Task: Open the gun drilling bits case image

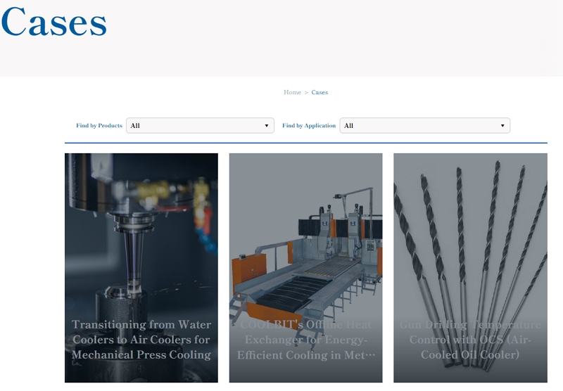Action: point(469,232)
